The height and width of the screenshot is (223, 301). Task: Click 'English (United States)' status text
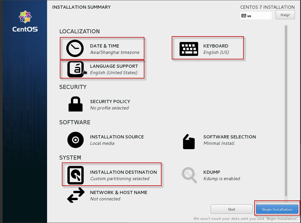[114, 73]
